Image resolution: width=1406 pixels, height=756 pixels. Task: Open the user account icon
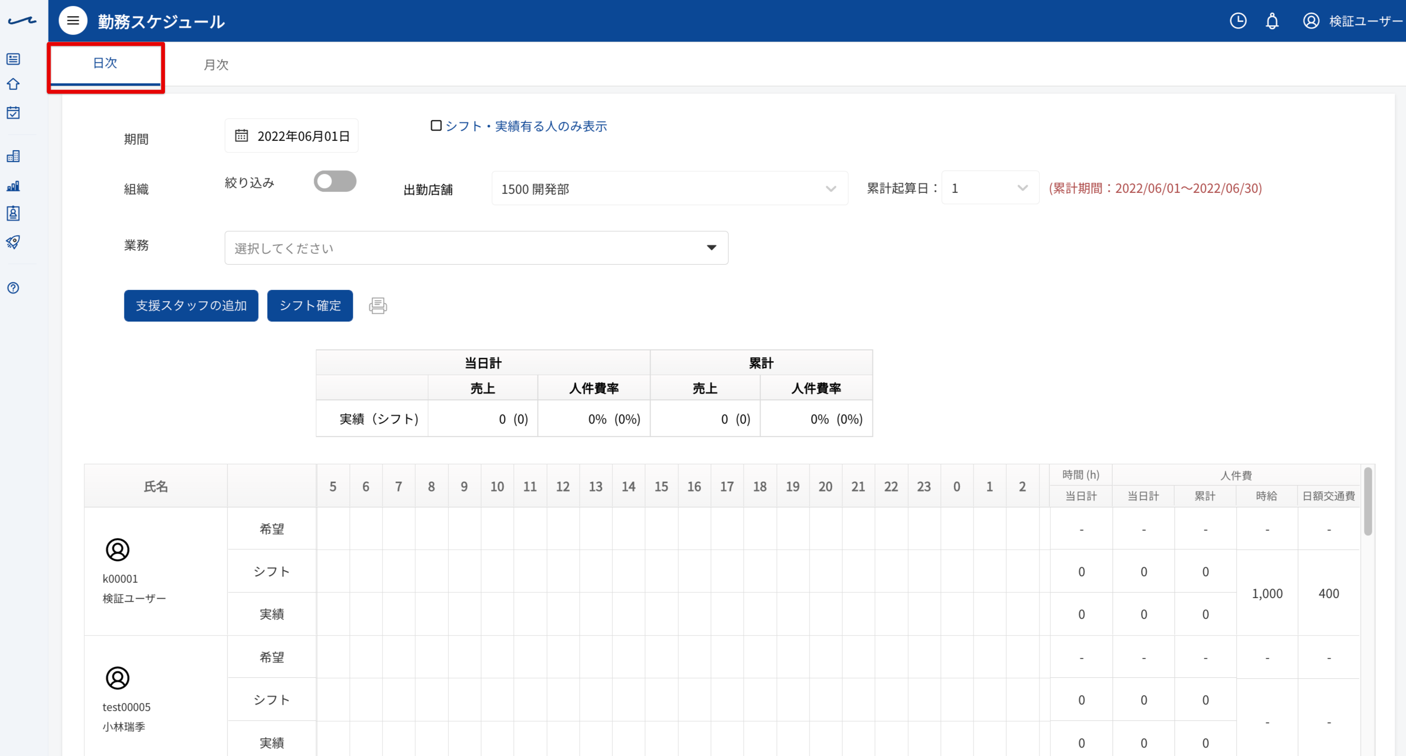[1311, 21]
